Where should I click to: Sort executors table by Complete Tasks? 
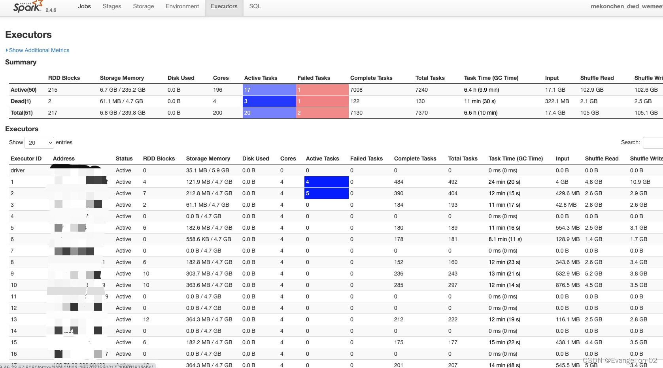pos(415,159)
